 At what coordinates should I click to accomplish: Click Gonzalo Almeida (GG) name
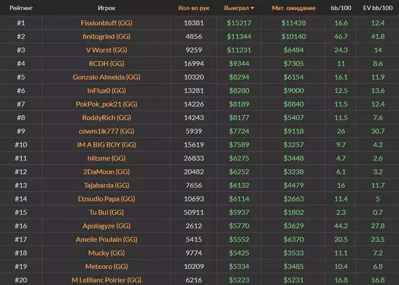106,77
